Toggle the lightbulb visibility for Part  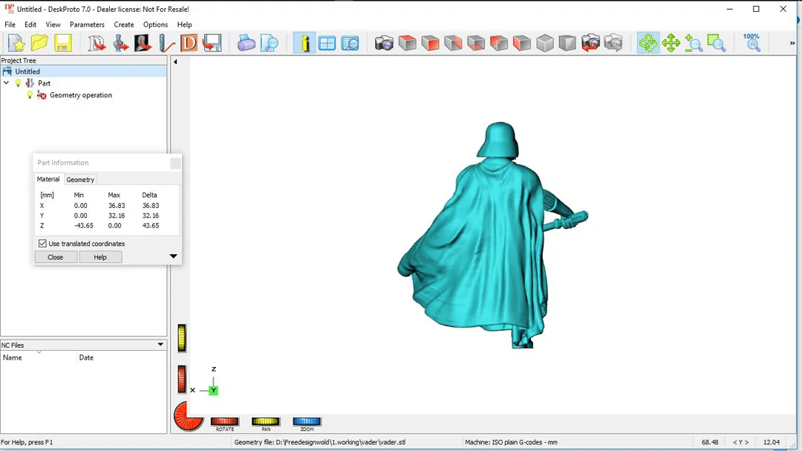19,83
